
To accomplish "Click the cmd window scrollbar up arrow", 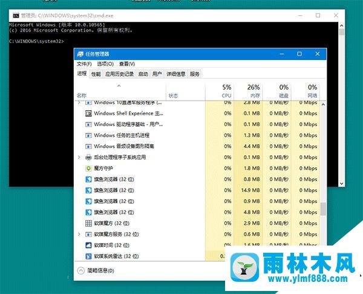I will (x=341, y=25).
